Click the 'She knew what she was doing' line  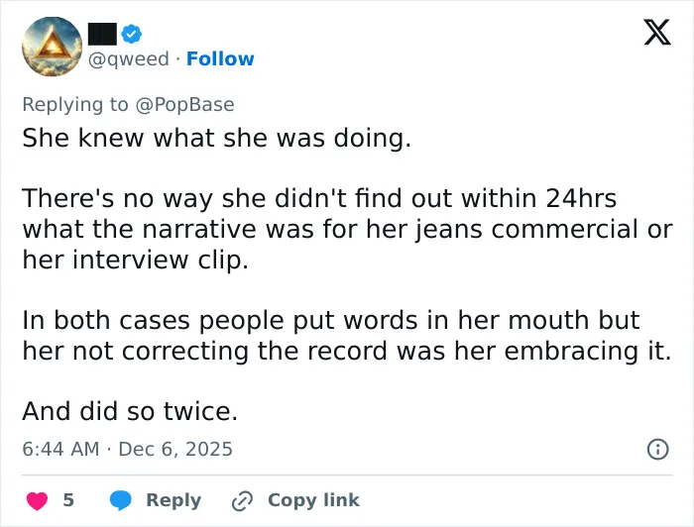coord(217,138)
